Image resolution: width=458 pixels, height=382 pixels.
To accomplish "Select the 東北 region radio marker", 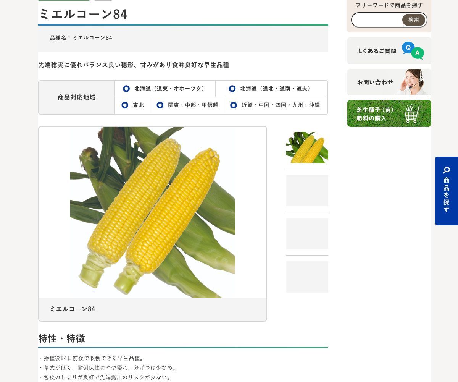I will pyautogui.click(x=125, y=105).
